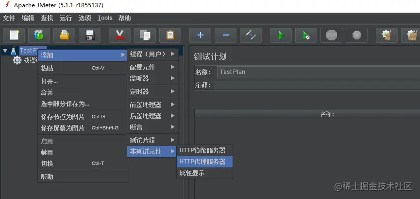
Task: Click the Cut scissors icon
Action: click(x=119, y=35)
